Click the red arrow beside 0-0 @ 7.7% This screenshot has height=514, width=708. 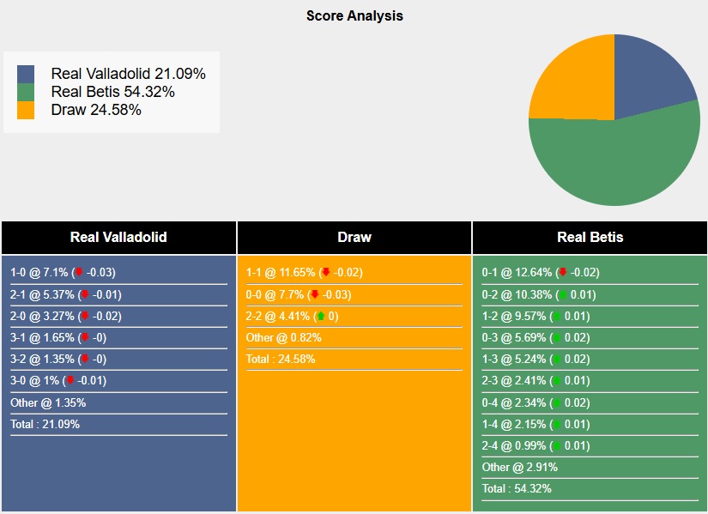[315, 294]
